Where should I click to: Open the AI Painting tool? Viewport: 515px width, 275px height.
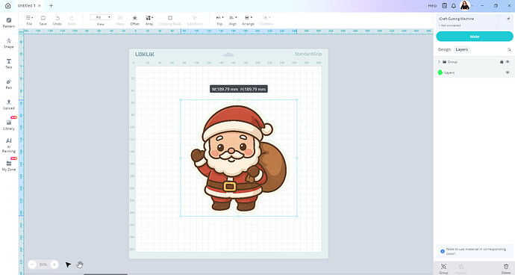point(9,145)
